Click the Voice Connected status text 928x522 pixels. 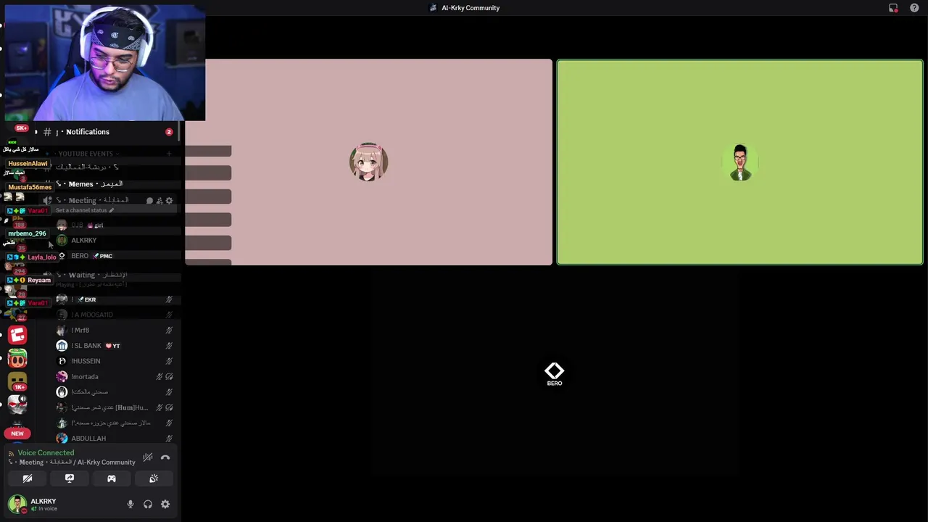click(46, 452)
